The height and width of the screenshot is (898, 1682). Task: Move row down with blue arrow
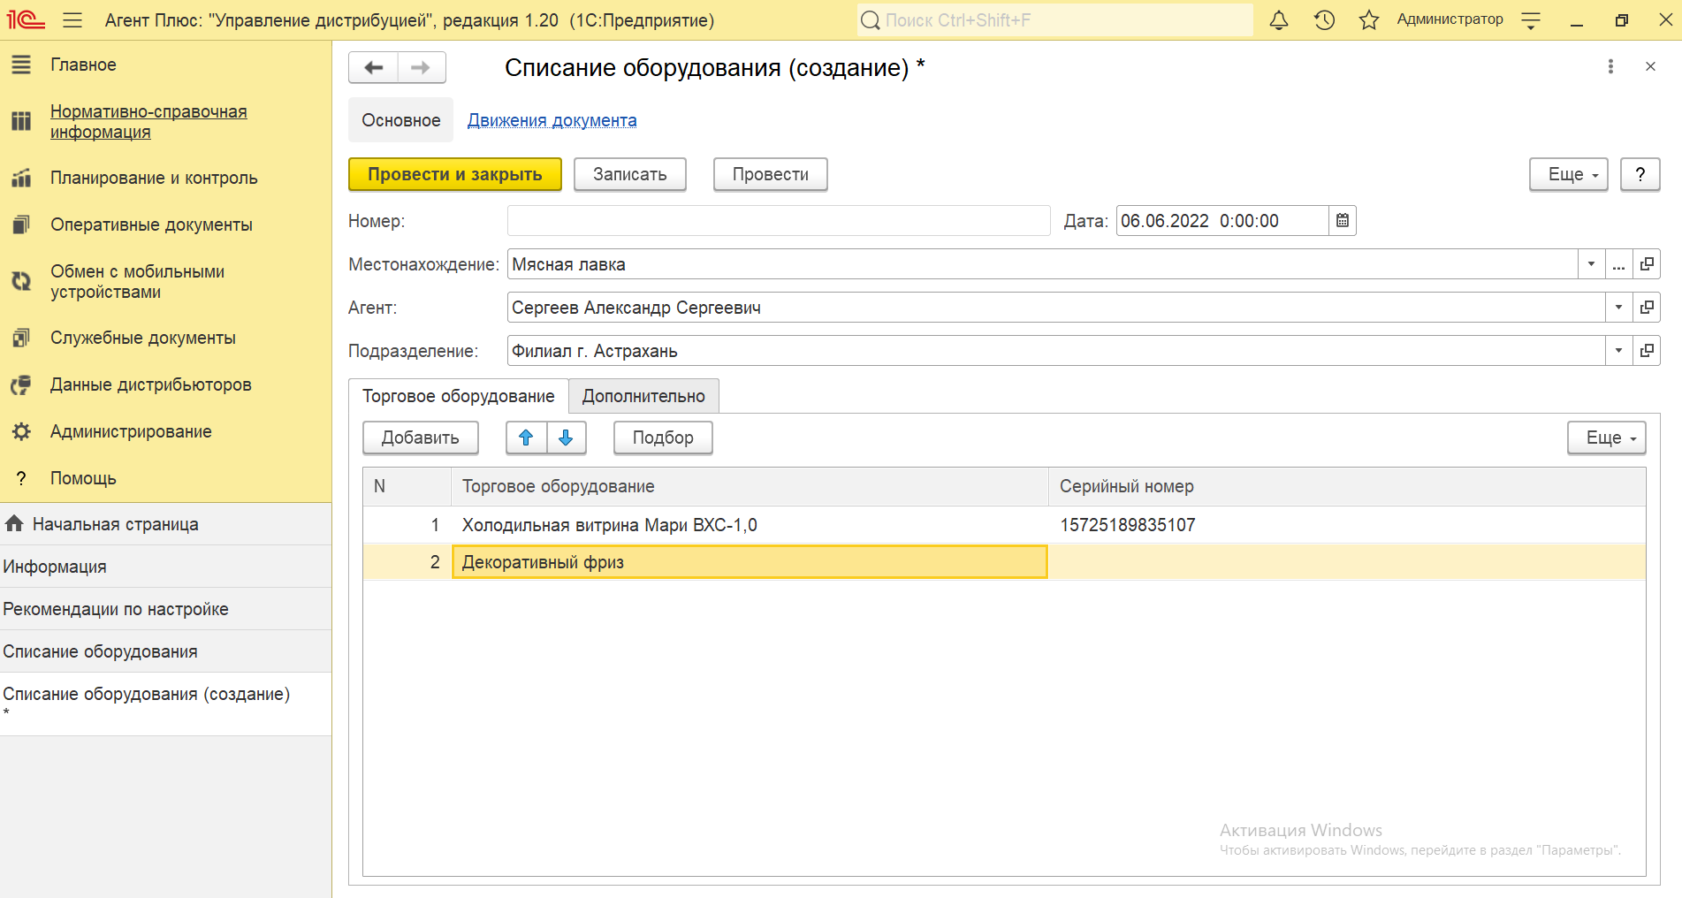coord(567,438)
